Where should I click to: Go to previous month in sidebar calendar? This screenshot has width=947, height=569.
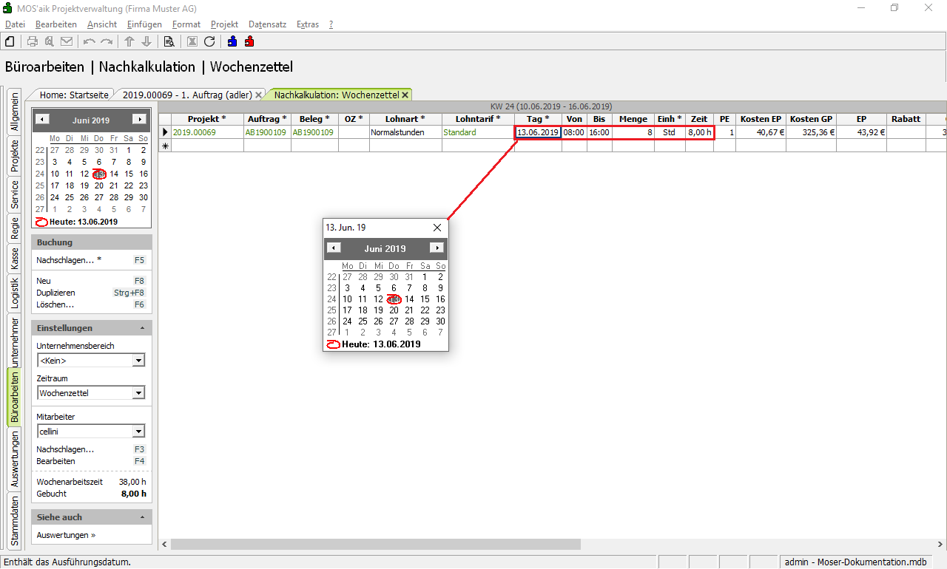pos(42,120)
